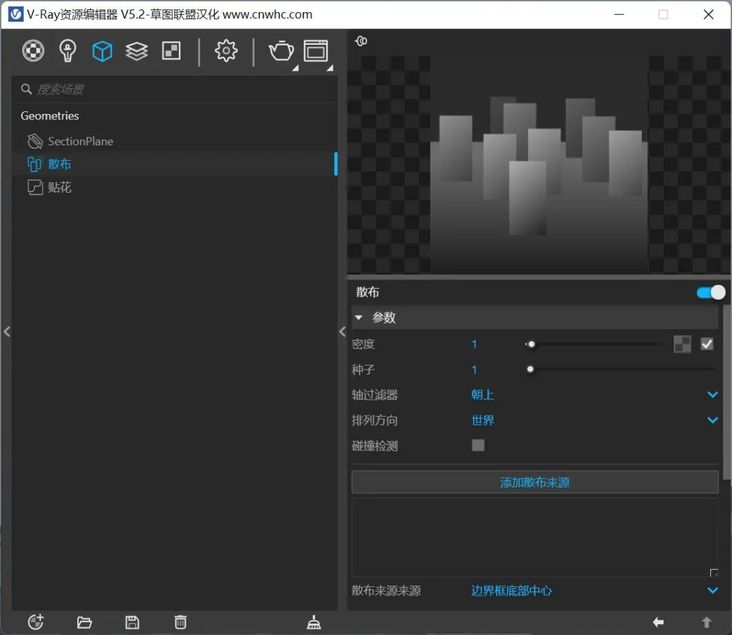The image size is (732, 635).
Task: Click the 轴过滤器 label
Action: point(374,395)
